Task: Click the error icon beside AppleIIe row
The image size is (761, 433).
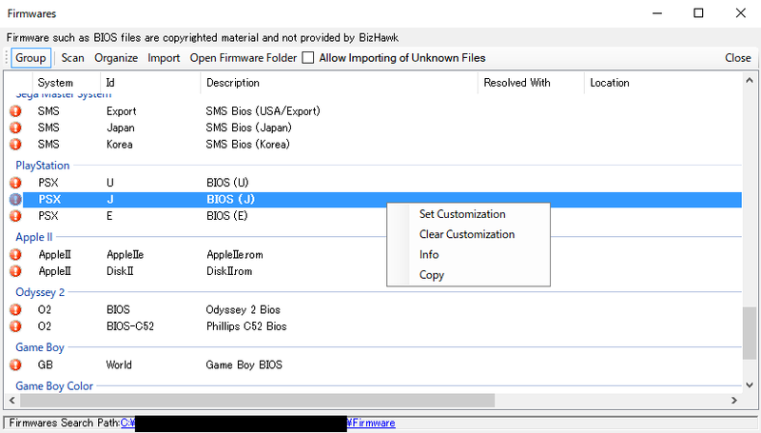Action: (x=15, y=255)
